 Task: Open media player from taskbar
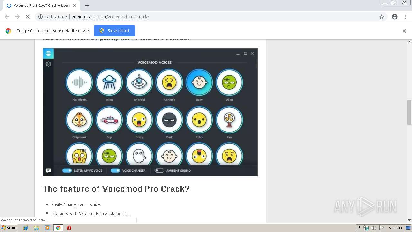click(47, 228)
